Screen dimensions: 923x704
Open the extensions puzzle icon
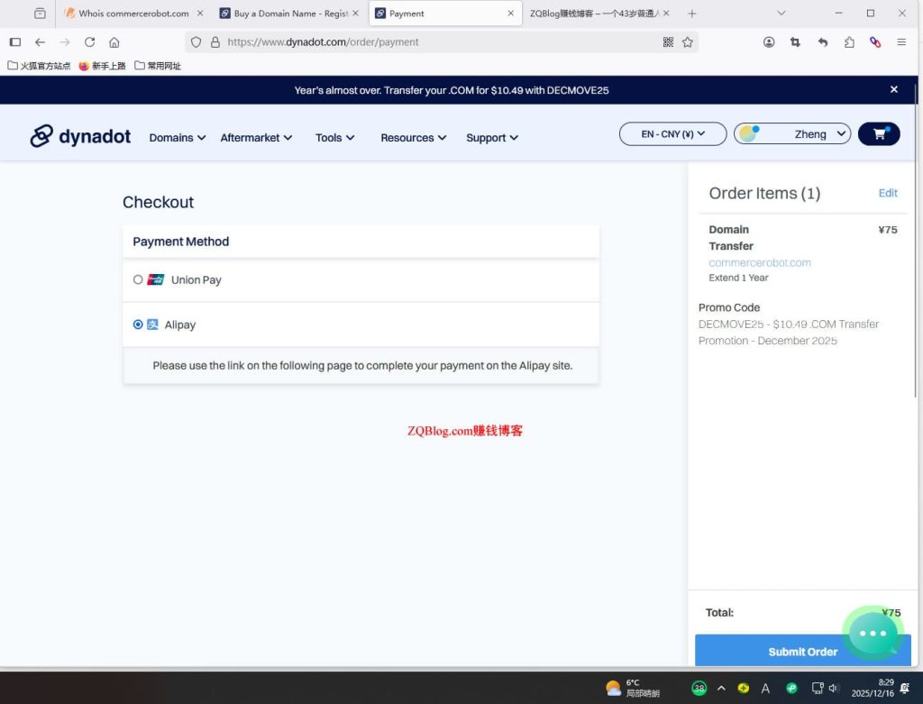point(849,41)
